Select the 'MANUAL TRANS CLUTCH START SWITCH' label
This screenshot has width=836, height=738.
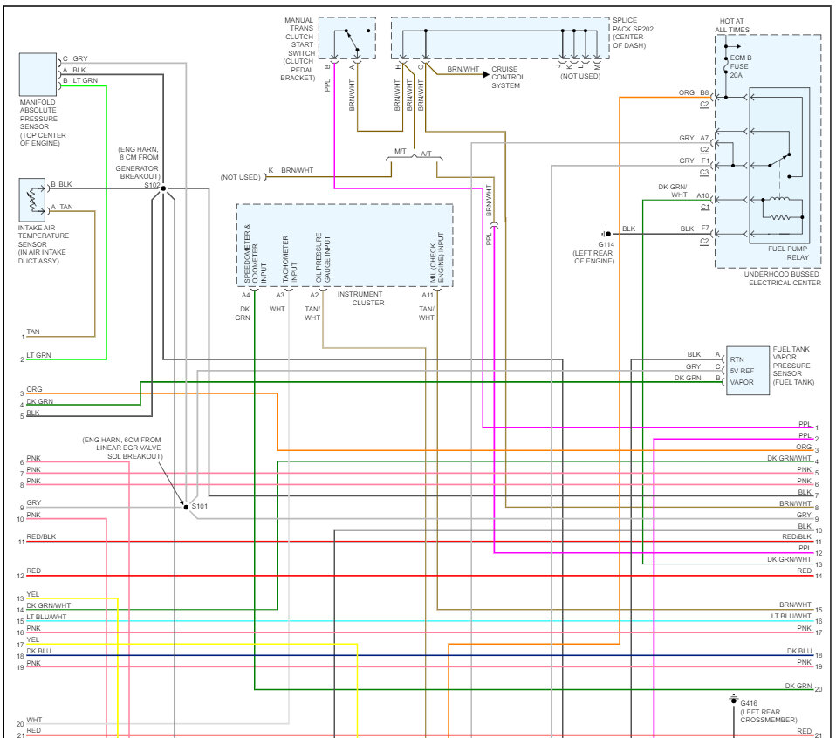coord(298,49)
